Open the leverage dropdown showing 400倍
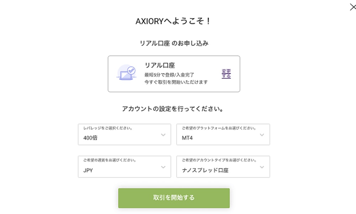The image size is (356, 214). pos(124,134)
